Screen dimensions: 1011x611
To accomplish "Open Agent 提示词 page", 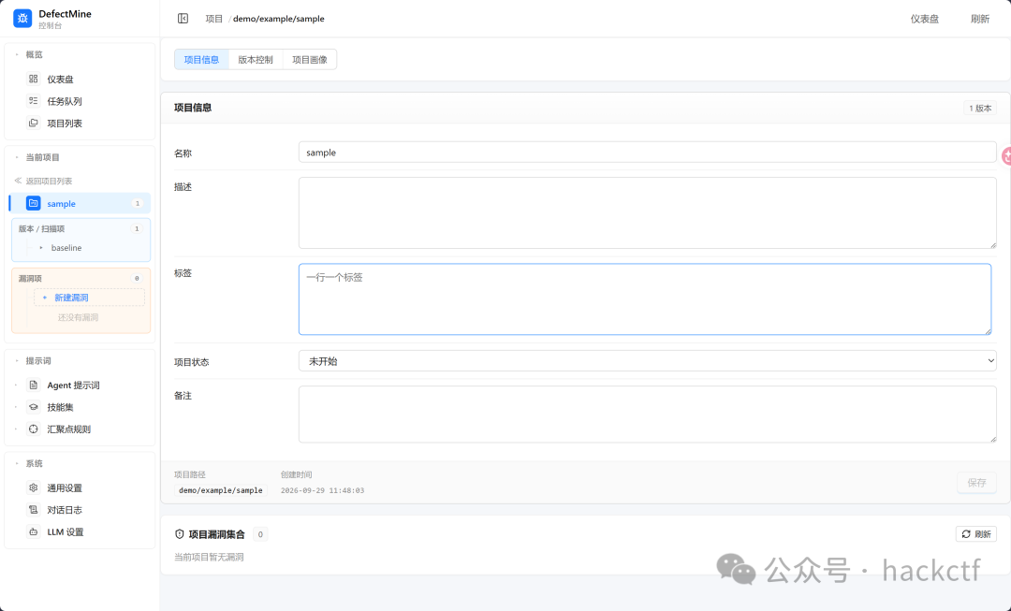I will (x=73, y=385).
